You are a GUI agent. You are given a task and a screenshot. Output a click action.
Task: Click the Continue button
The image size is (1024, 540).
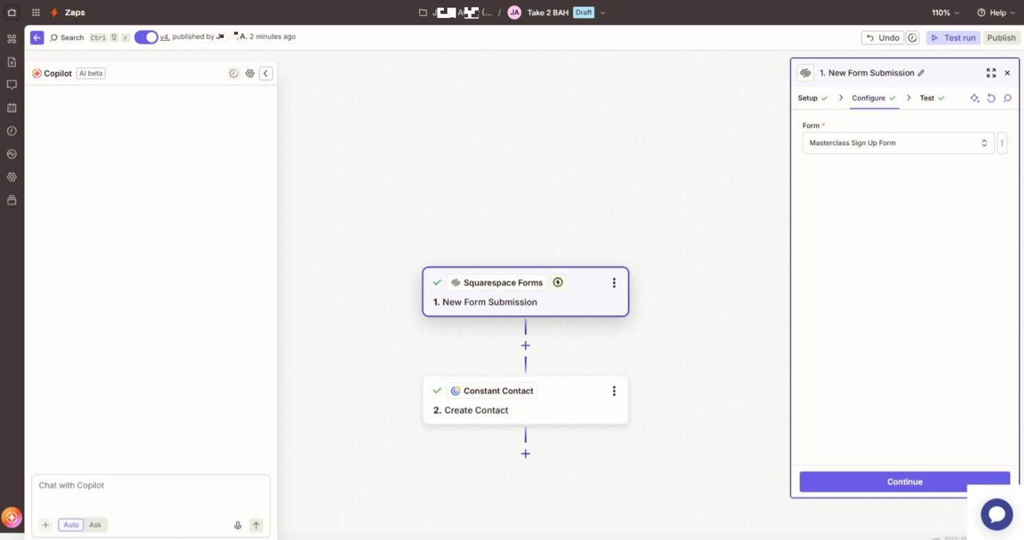tap(904, 482)
